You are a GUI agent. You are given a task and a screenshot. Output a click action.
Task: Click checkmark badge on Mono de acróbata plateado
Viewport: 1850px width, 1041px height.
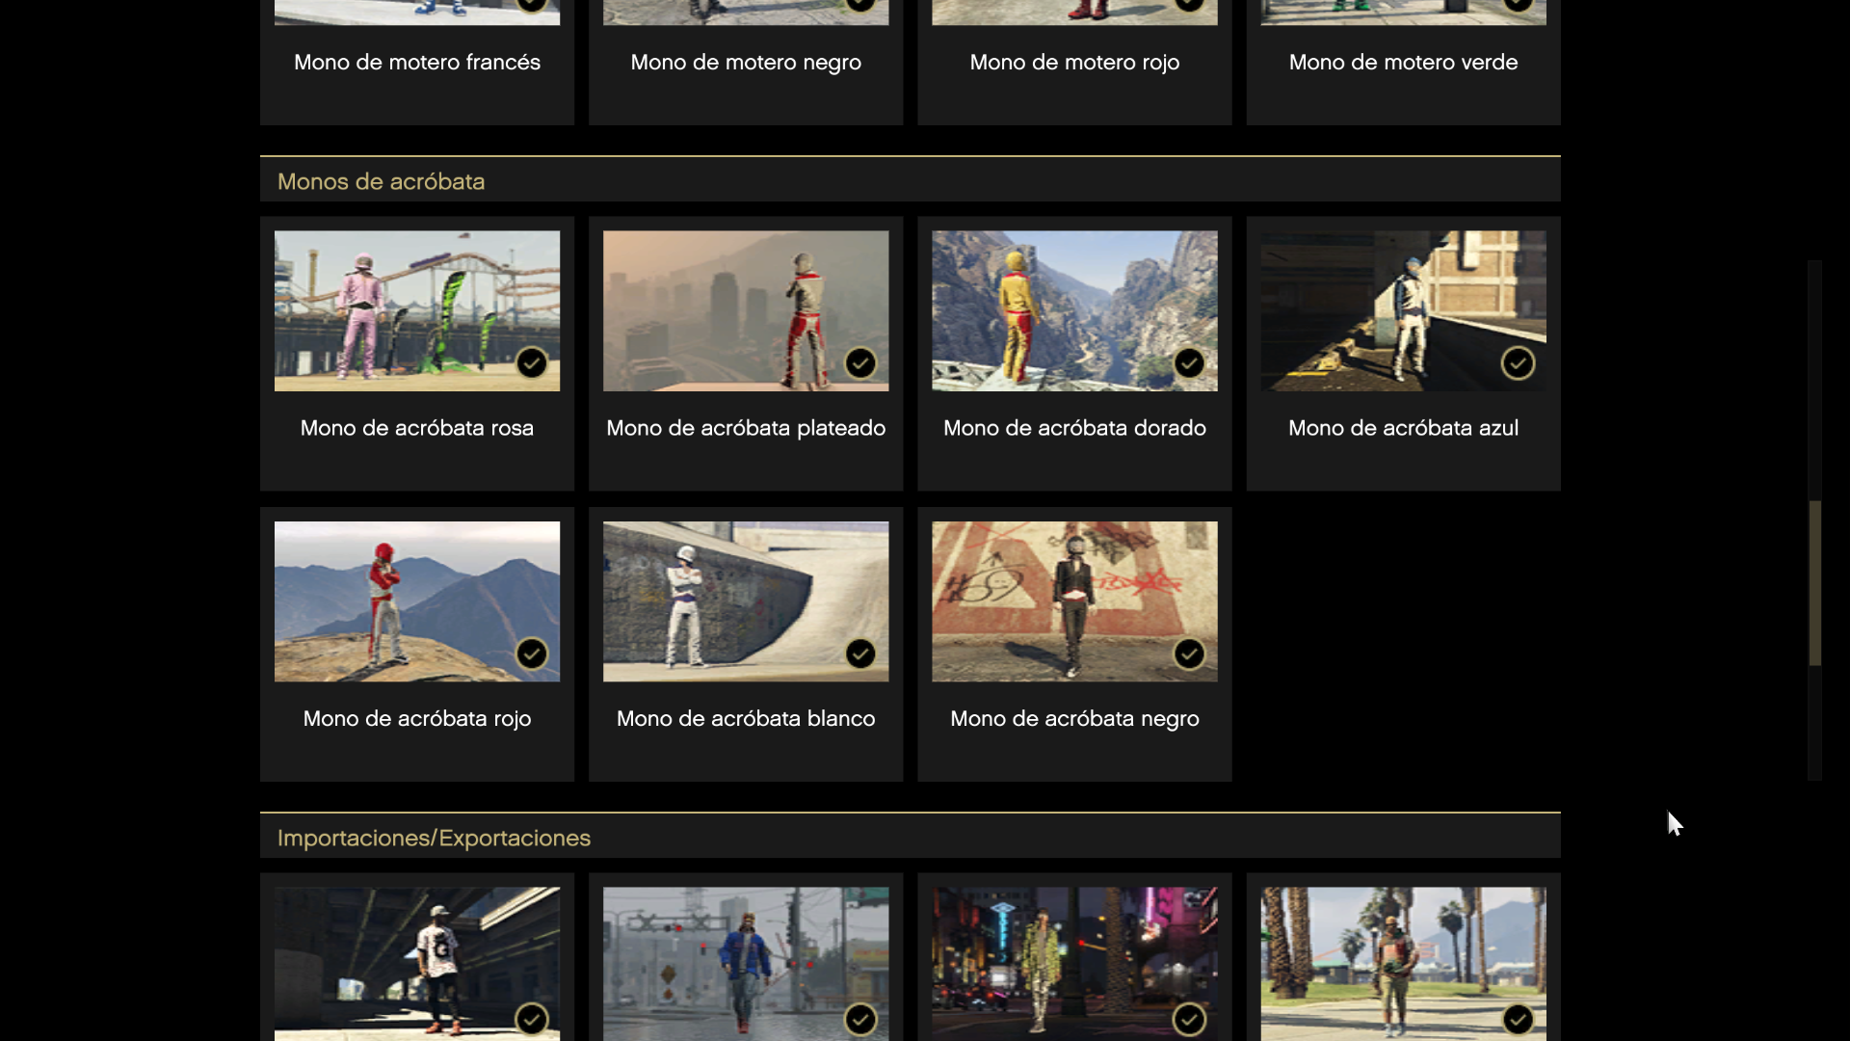point(860,363)
